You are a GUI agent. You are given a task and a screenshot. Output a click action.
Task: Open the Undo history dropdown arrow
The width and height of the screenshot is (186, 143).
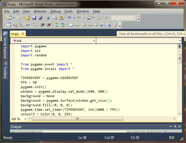[74, 18]
